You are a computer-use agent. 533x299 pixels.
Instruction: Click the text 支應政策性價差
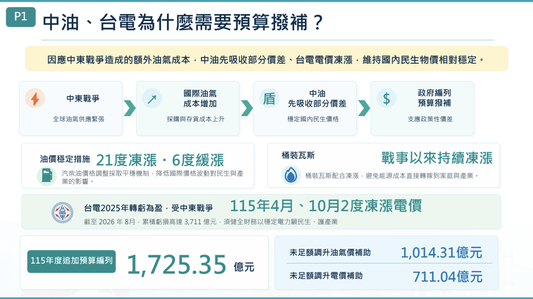click(430, 119)
